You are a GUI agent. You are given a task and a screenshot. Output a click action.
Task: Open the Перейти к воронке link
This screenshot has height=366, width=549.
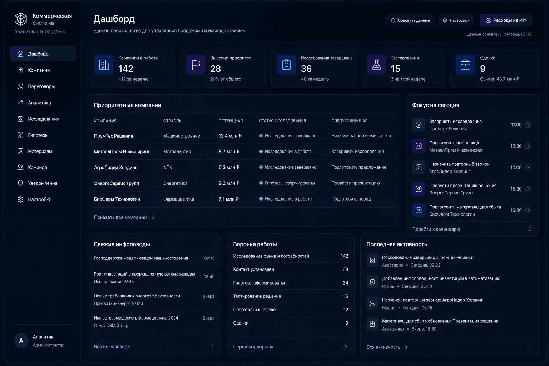tap(254, 347)
